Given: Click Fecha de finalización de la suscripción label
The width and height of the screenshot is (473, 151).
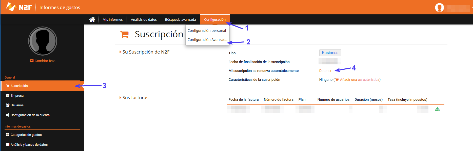Looking at the screenshot, I should pos(259,62).
